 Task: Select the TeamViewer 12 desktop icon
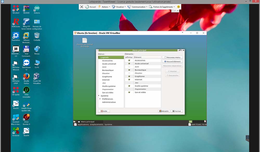[x=26, y=65]
